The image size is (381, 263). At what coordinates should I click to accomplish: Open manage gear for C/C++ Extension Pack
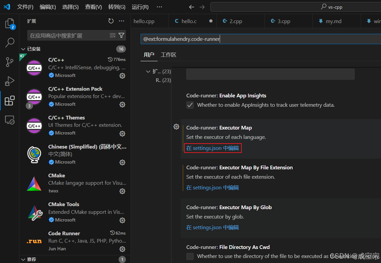pos(122,104)
